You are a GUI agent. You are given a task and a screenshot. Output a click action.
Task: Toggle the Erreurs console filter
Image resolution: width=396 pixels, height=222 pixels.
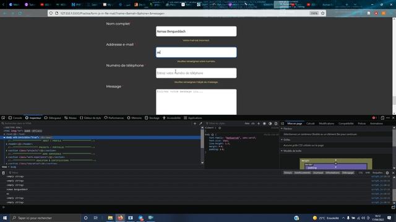288,173
